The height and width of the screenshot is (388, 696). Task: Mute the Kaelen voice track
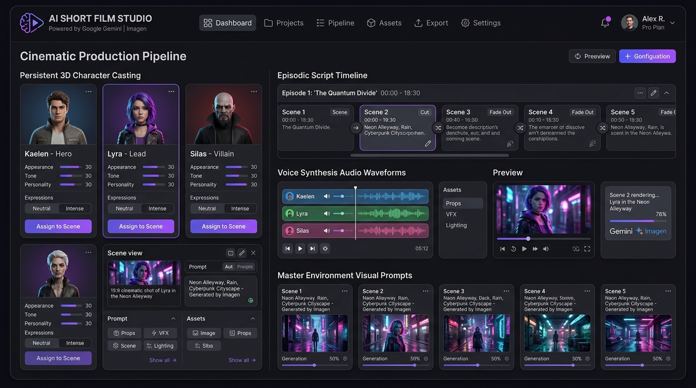[327, 197]
